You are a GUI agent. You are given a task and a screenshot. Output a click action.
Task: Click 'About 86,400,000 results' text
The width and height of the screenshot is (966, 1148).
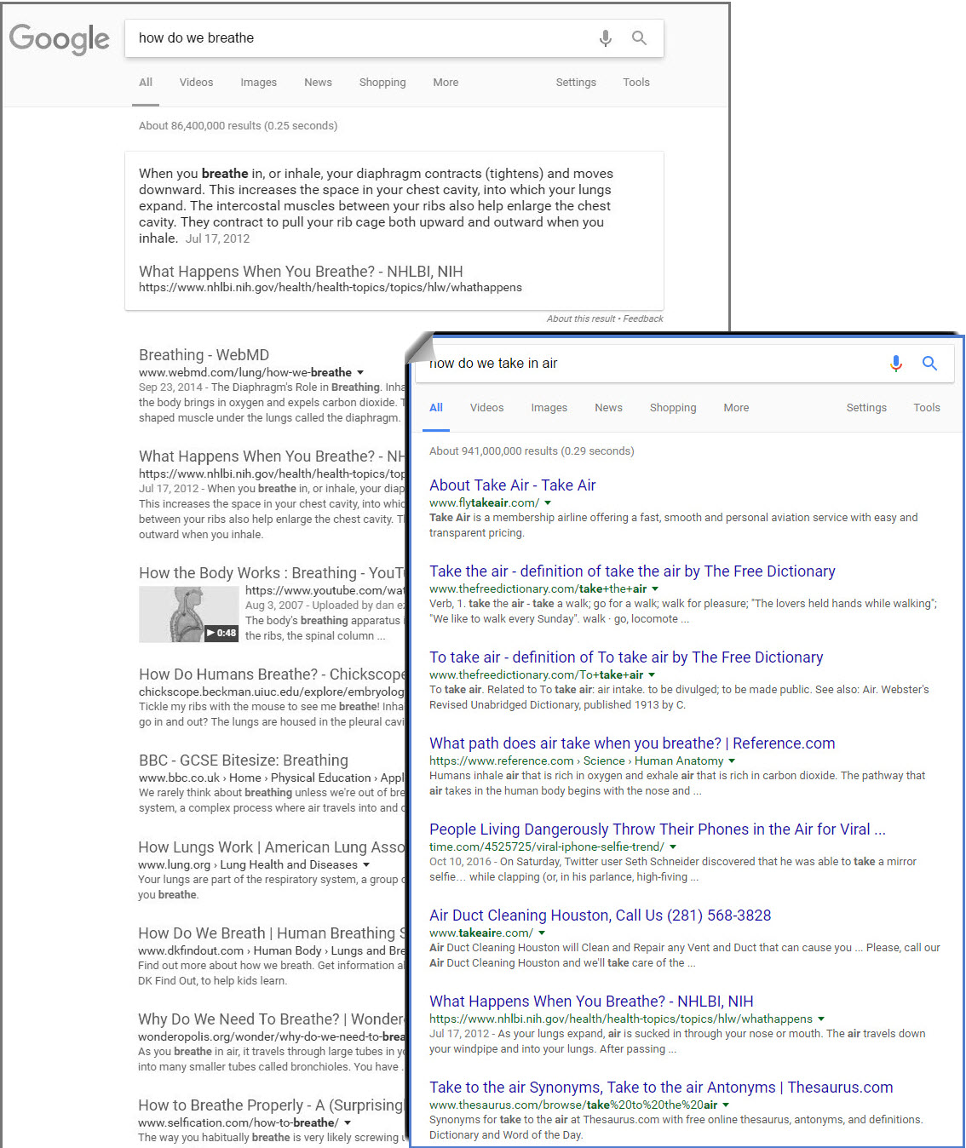click(238, 126)
